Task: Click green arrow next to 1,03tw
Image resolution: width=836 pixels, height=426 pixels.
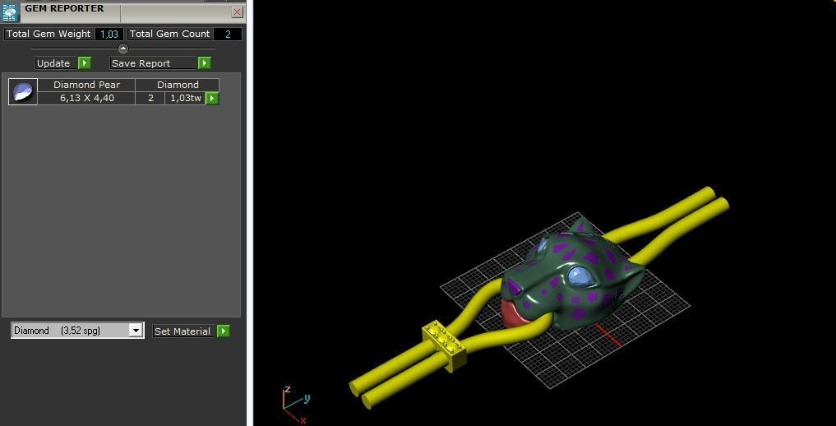Action: pyautogui.click(x=212, y=98)
